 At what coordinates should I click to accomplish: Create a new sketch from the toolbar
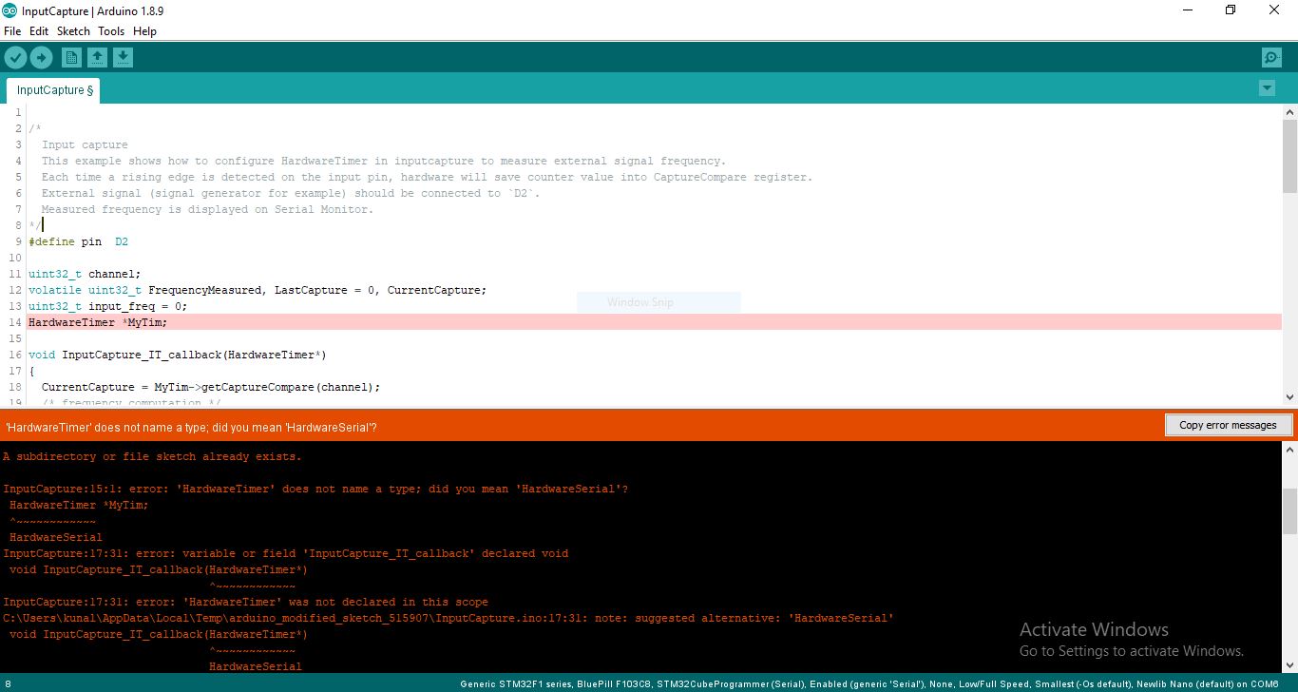70,57
